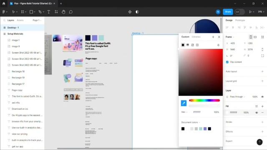Open the zoom level dropdown

pyautogui.click(x=261, y=12)
